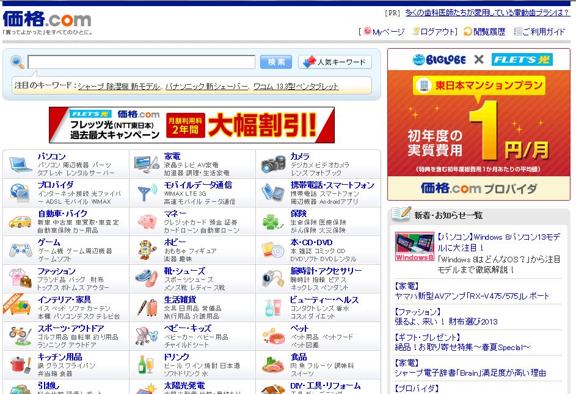Image resolution: width=576 pixels, height=394 pixels.
Task: Open the 保険 category text link
Action: 298,214
